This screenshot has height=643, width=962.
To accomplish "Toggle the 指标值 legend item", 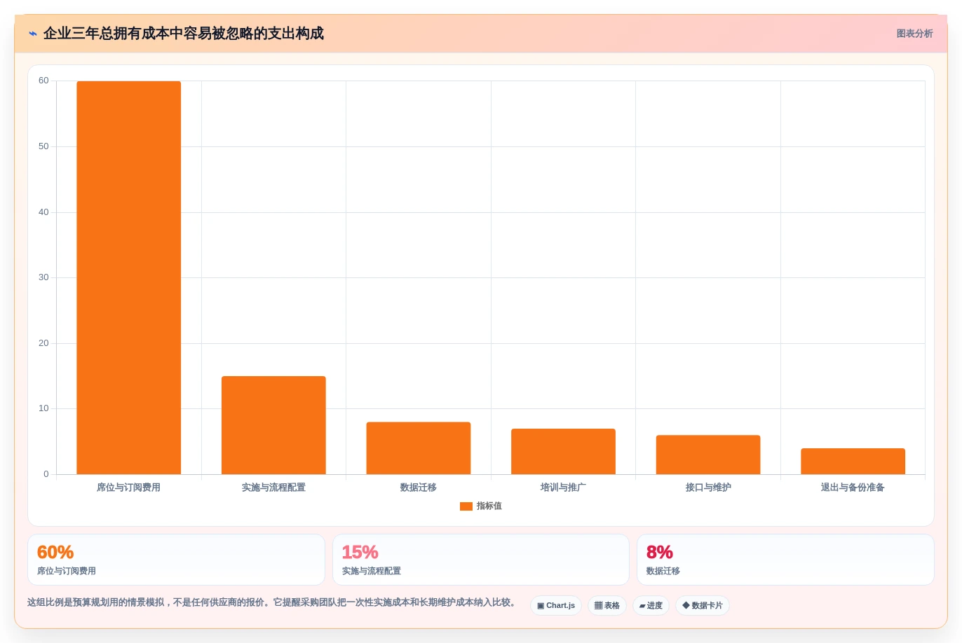I will point(481,506).
